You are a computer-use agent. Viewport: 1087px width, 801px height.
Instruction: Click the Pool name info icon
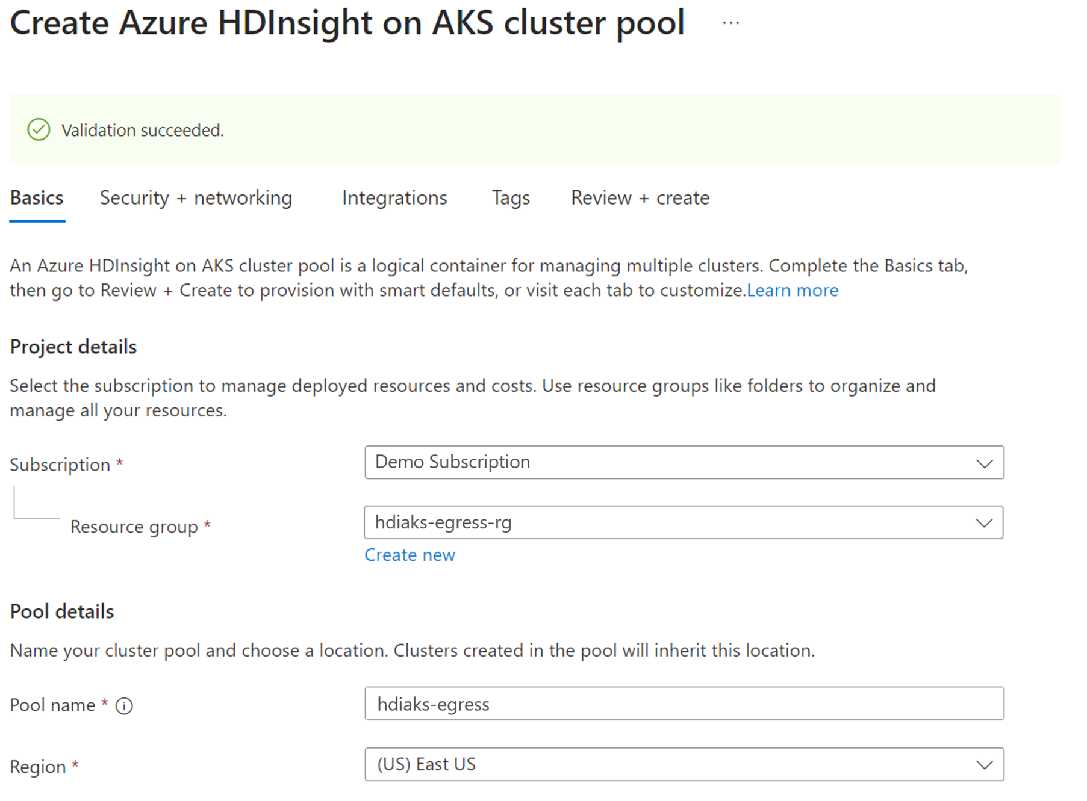coord(124,705)
